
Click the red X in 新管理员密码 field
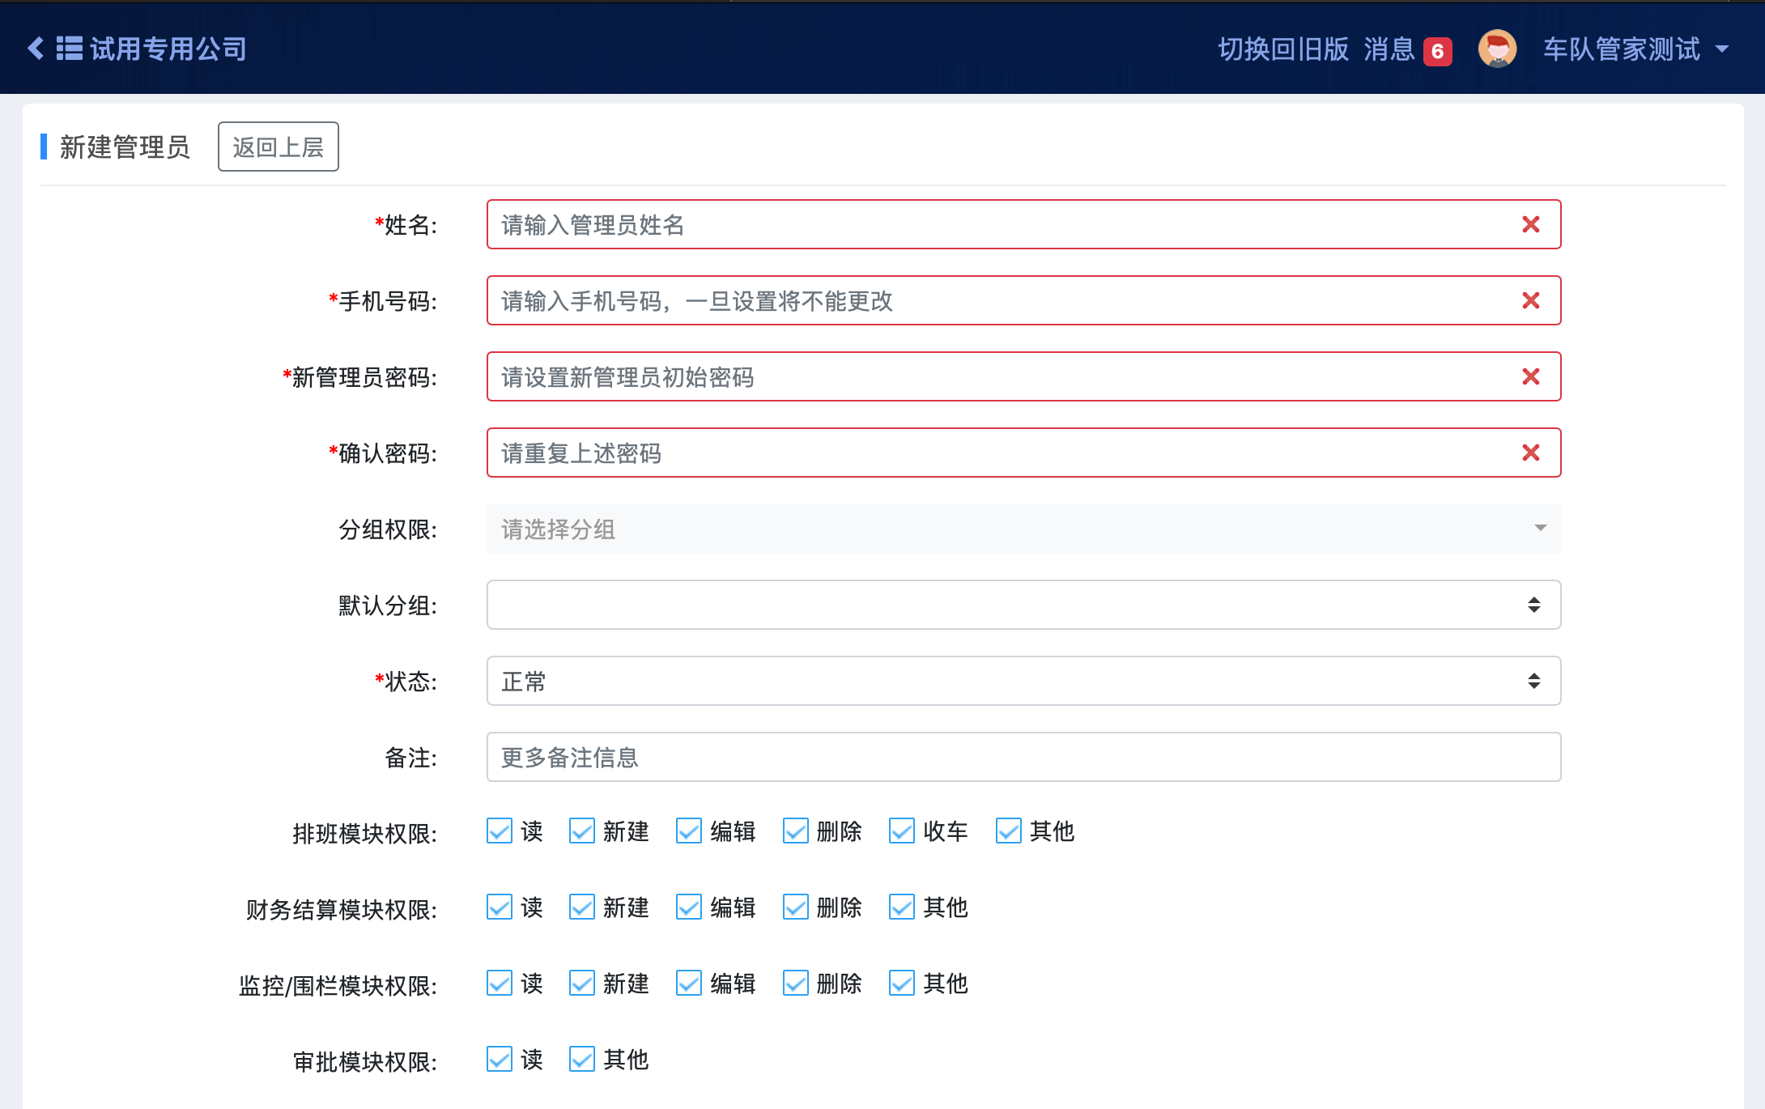tap(1530, 376)
